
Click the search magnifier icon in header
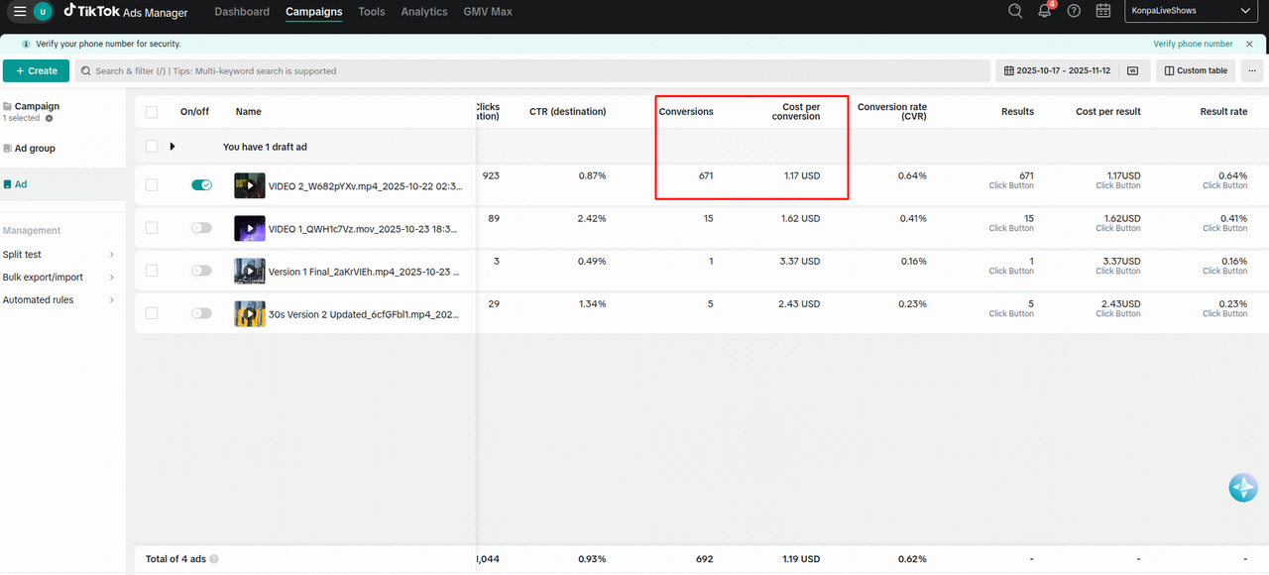point(1015,11)
